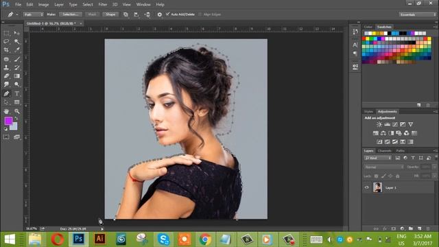Add a Curves adjustment

(x=395, y=124)
